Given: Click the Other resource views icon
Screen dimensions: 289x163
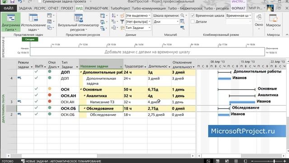Looking at the screenshot, I should (x=103, y=28).
